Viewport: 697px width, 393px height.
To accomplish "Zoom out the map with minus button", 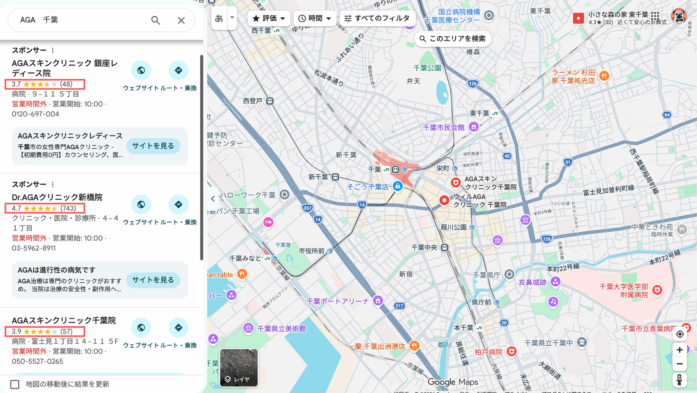I will tap(680, 364).
